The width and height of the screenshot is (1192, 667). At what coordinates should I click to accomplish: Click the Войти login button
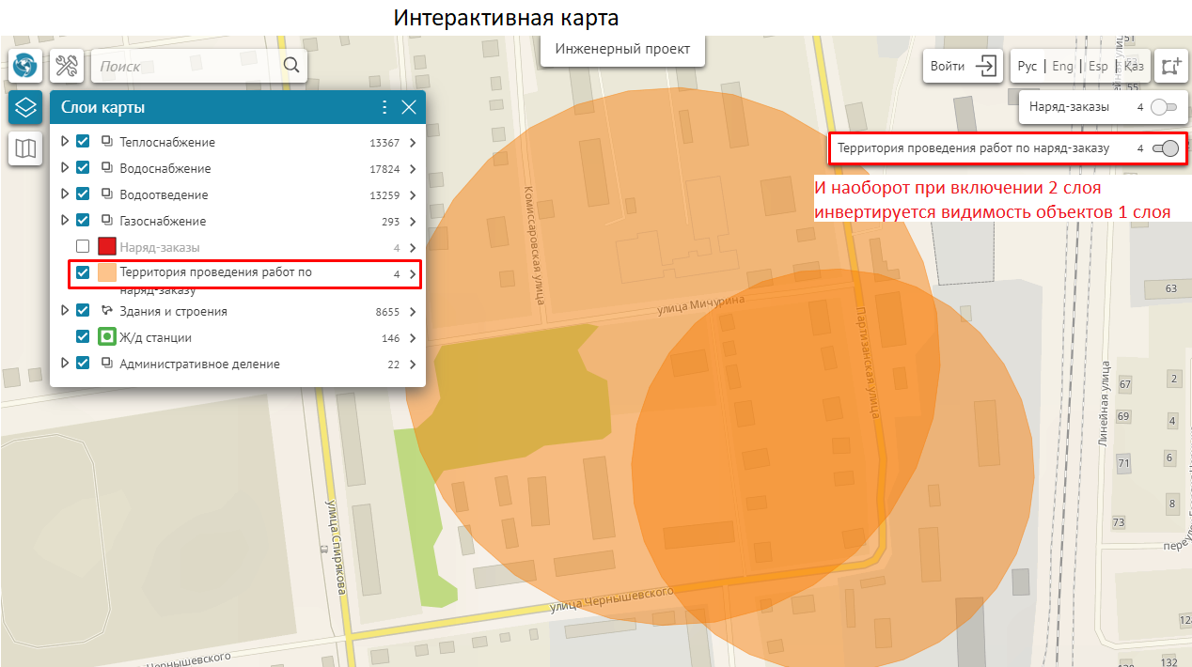pos(962,66)
